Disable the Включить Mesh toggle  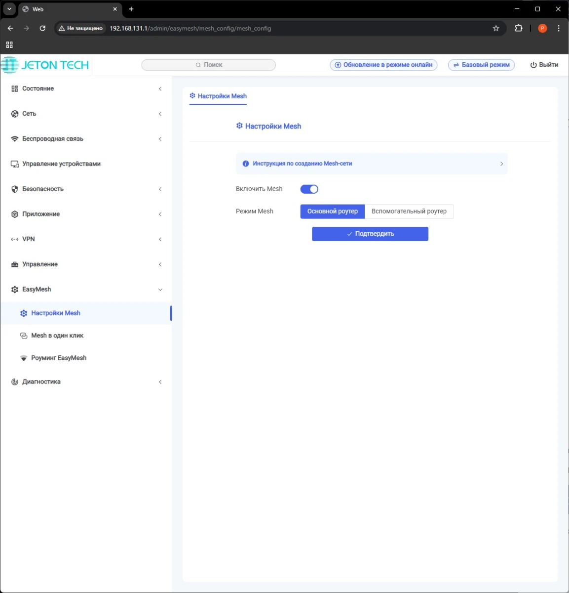point(309,189)
